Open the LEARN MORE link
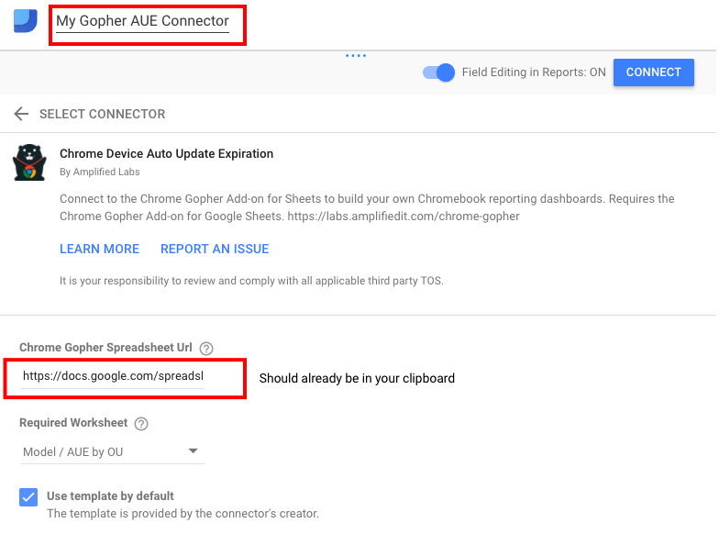Image resolution: width=719 pixels, height=545 pixels. (99, 249)
